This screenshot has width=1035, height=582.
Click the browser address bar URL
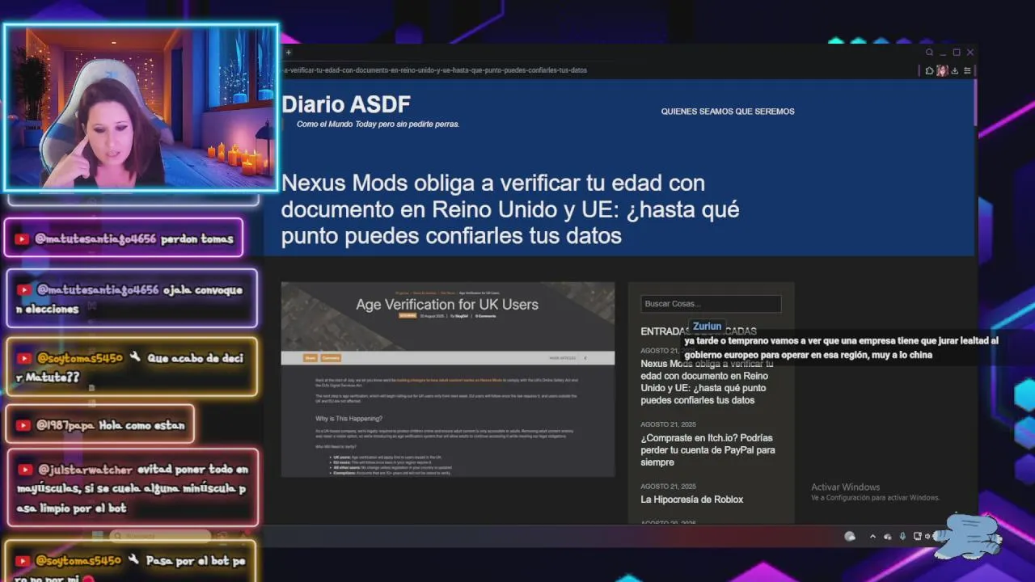click(x=434, y=70)
